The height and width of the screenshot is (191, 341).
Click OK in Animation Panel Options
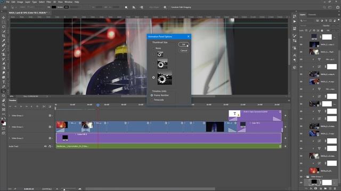[183, 45]
